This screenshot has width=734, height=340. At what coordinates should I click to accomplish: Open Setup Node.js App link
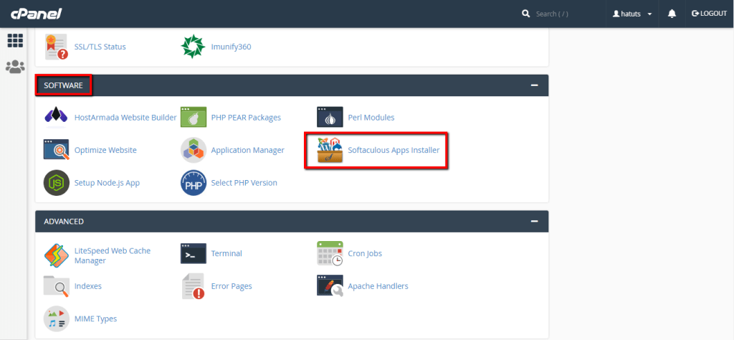[x=108, y=183]
